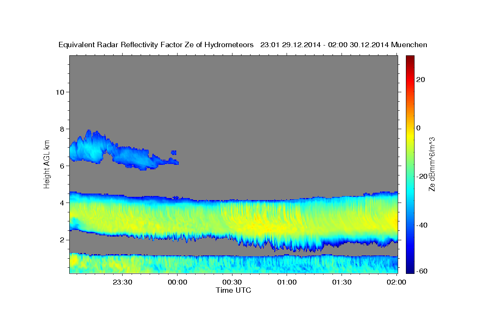Image resolution: width=492 pixels, height=328 pixels.
Task: Click the colorbar value 20 label
Action: coord(421,80)
